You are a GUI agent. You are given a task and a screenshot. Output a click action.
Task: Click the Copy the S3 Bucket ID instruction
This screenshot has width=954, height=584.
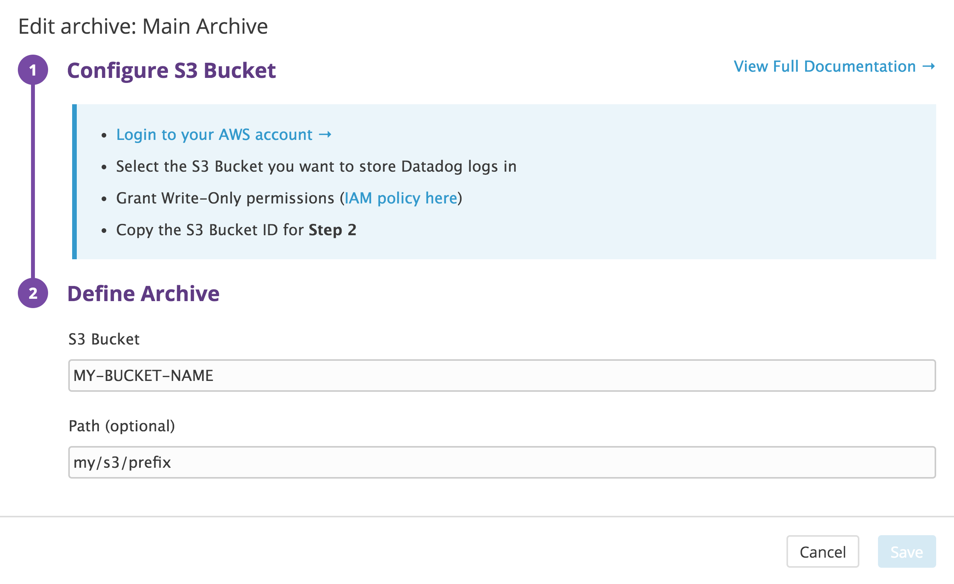click(x=236, y=230)
